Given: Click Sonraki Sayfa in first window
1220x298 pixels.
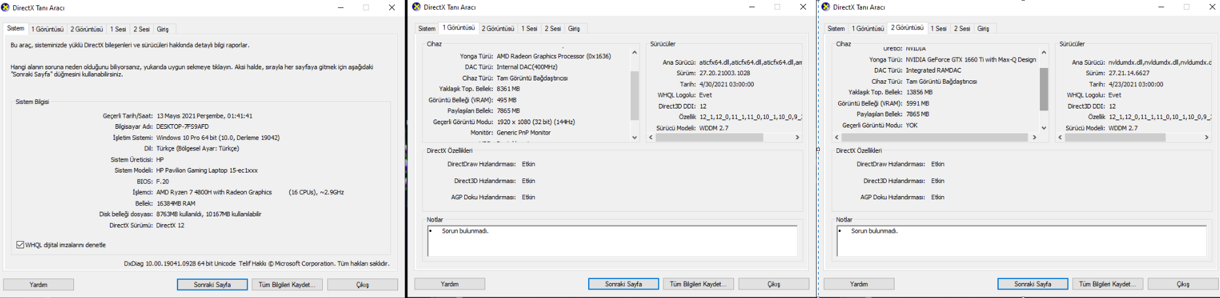Looking at the screenshot, I should point(212,285).
